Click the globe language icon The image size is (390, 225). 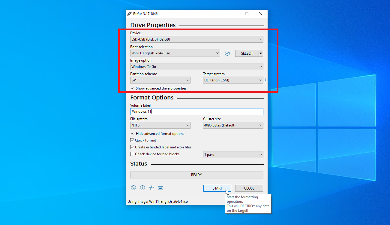pyautogui.click(x=133, y=188)
